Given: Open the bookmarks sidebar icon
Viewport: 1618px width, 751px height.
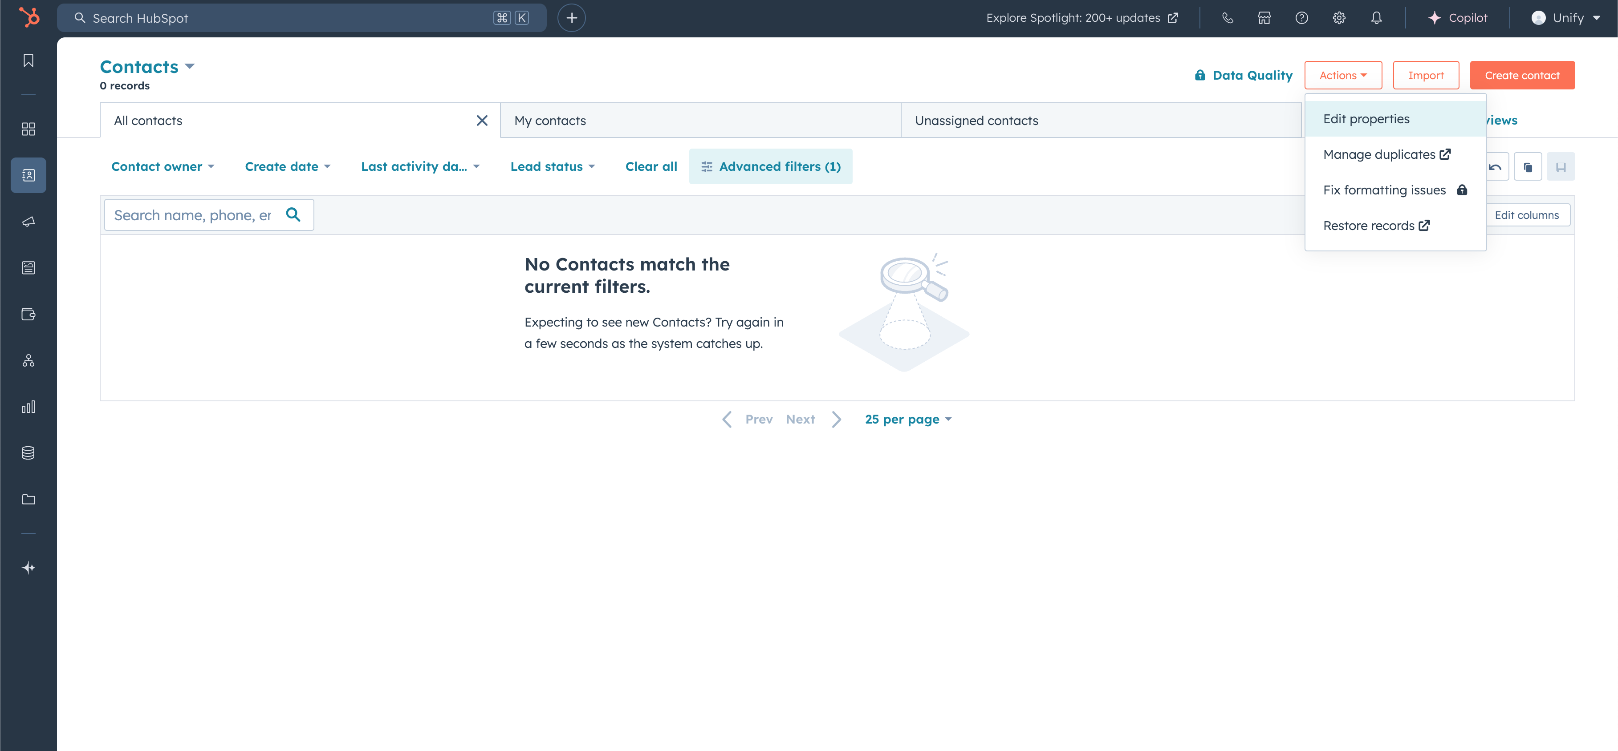Looking at the screenshot, I should coord(28,60).
